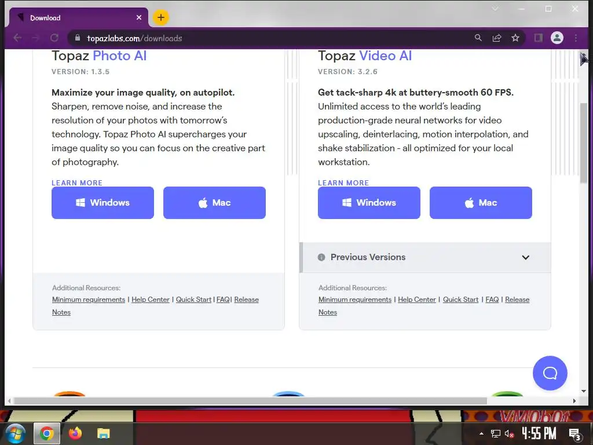Click the horizontal scroll left arrow
Image resolution: width=593 pixels, height=445 pixels.
[9, 401]
